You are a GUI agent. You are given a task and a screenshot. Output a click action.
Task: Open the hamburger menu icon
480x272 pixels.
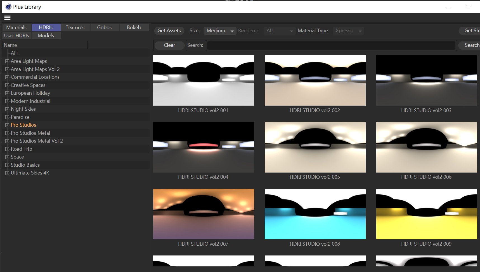pyautogui.click(x=8, y=18)
